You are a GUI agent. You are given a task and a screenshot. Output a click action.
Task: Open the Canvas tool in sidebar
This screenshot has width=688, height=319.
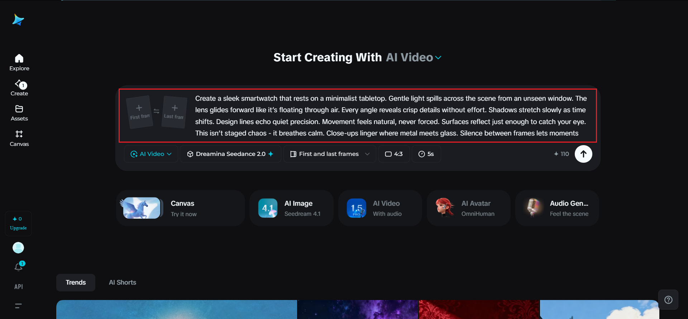click(19, 138)
